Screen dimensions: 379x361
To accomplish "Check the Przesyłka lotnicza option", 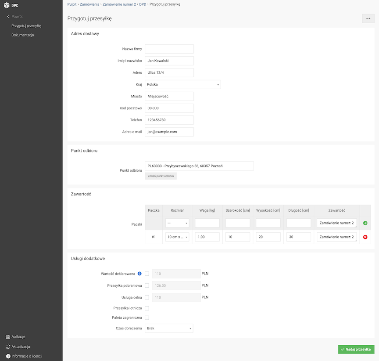I will click(x=147, y=308).
